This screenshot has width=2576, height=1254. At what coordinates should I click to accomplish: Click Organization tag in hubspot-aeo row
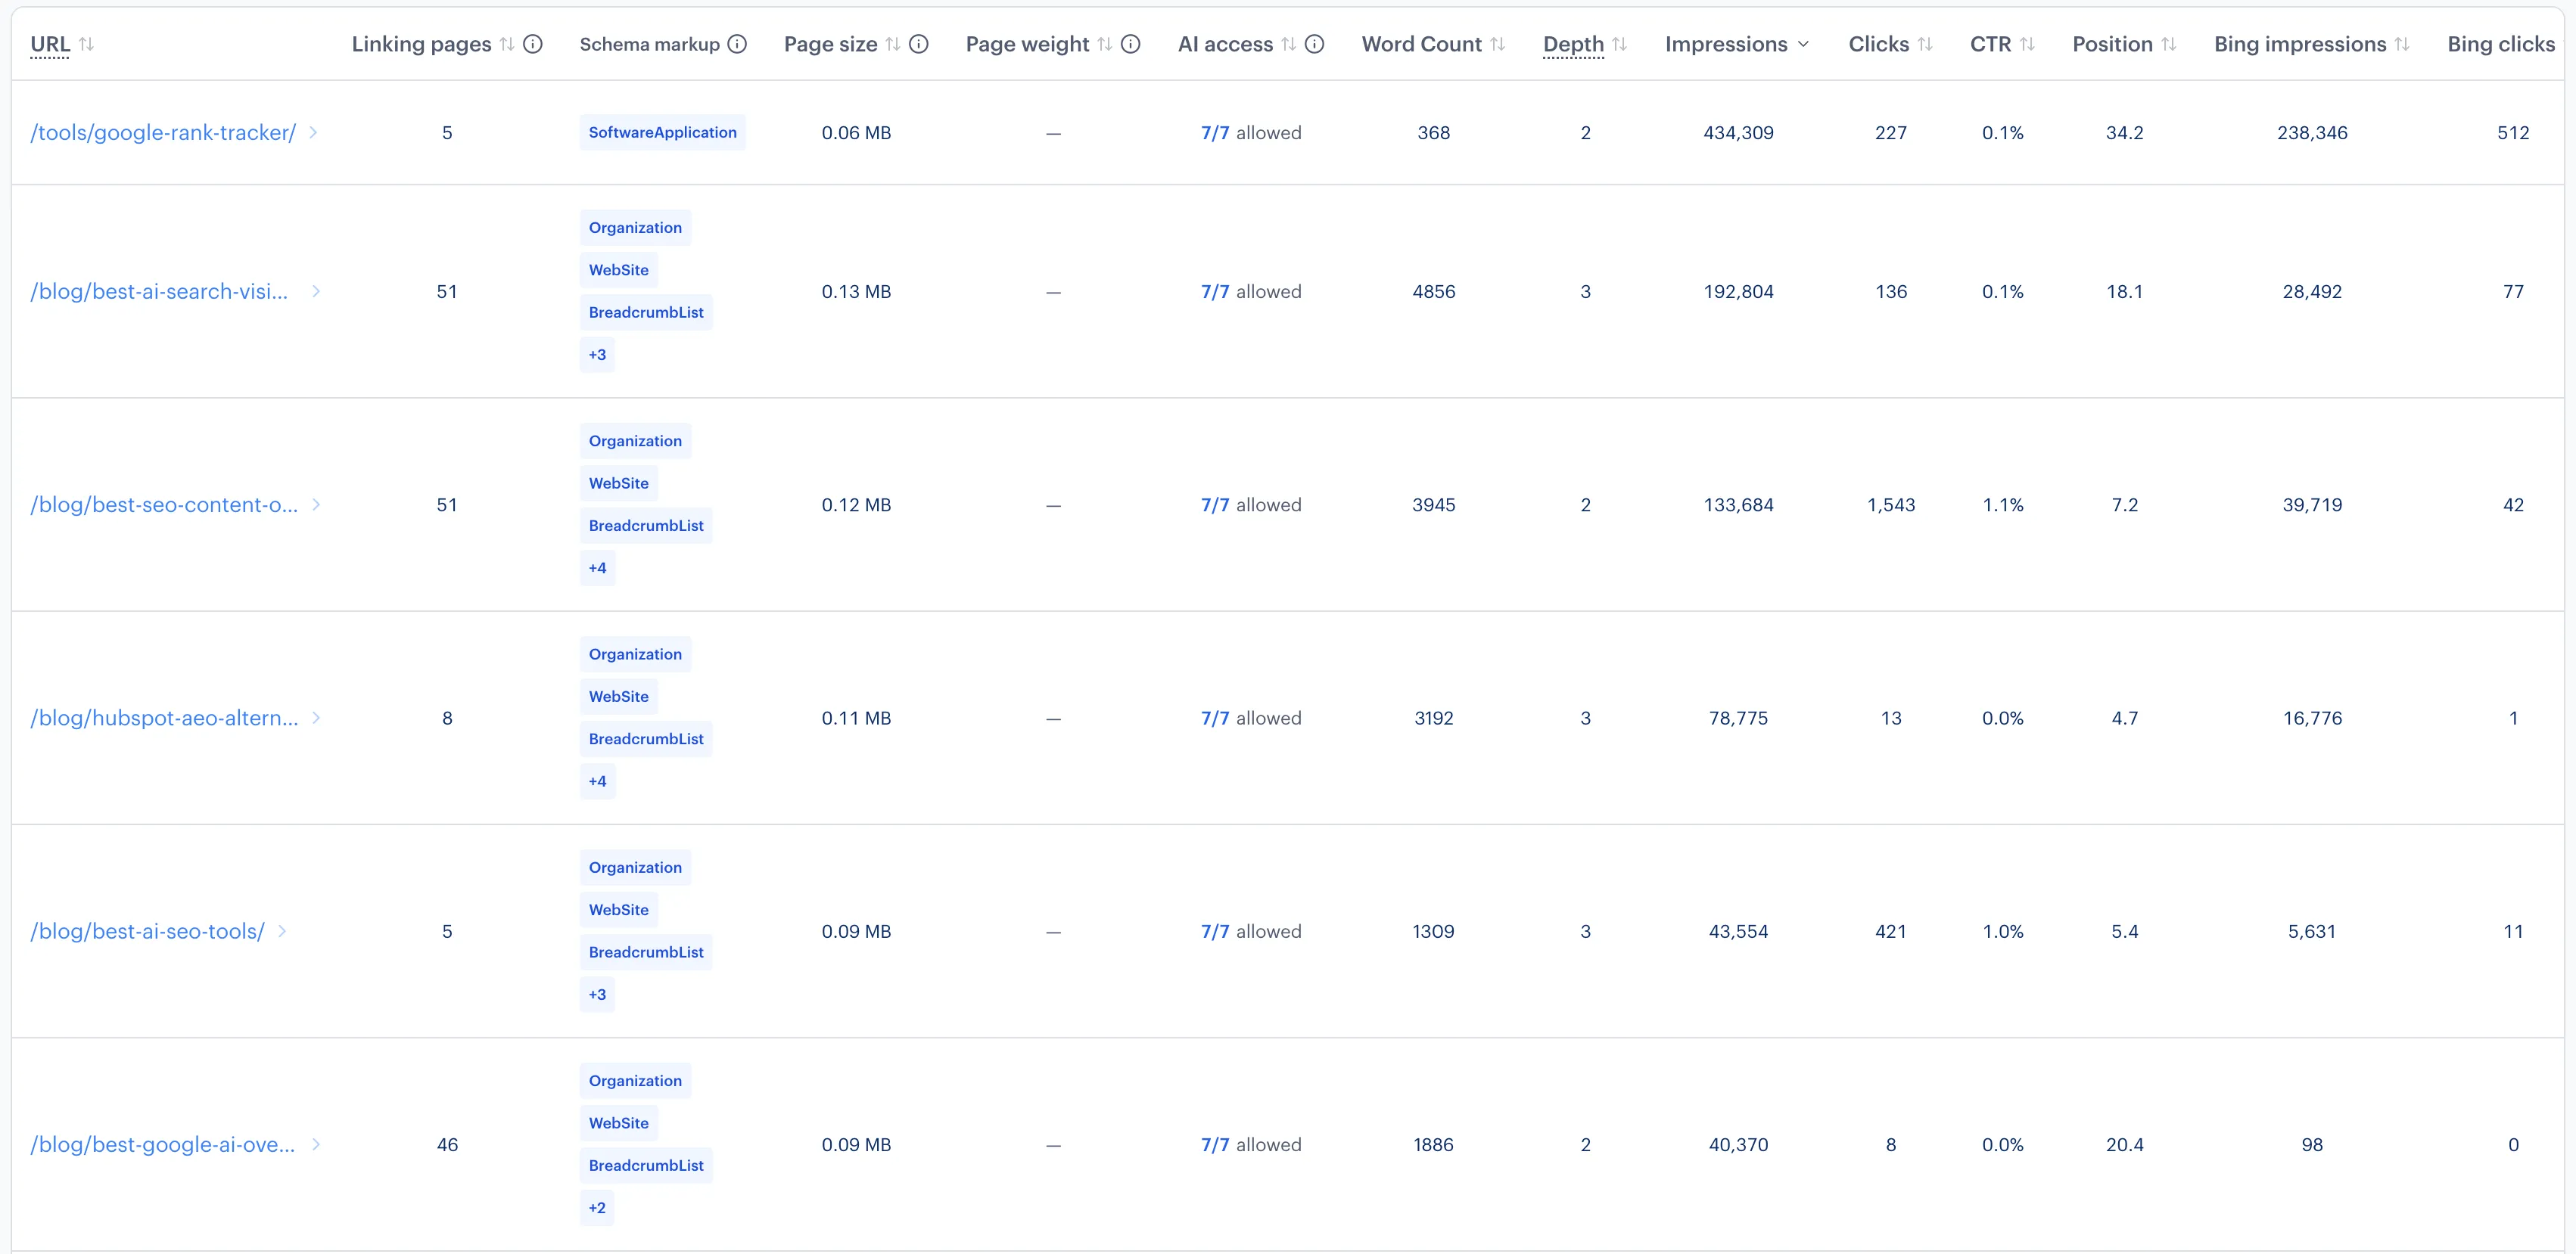click(635, 654)
